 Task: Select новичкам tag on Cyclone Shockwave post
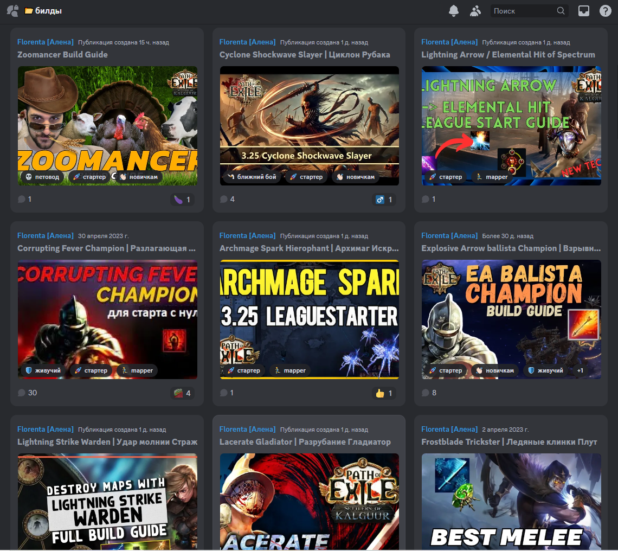356,177
